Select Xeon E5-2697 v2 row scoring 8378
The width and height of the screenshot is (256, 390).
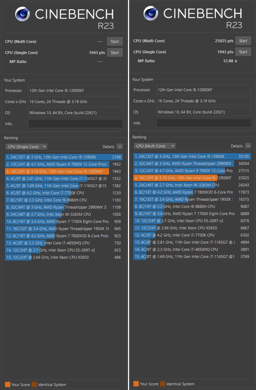coord(192,221)
